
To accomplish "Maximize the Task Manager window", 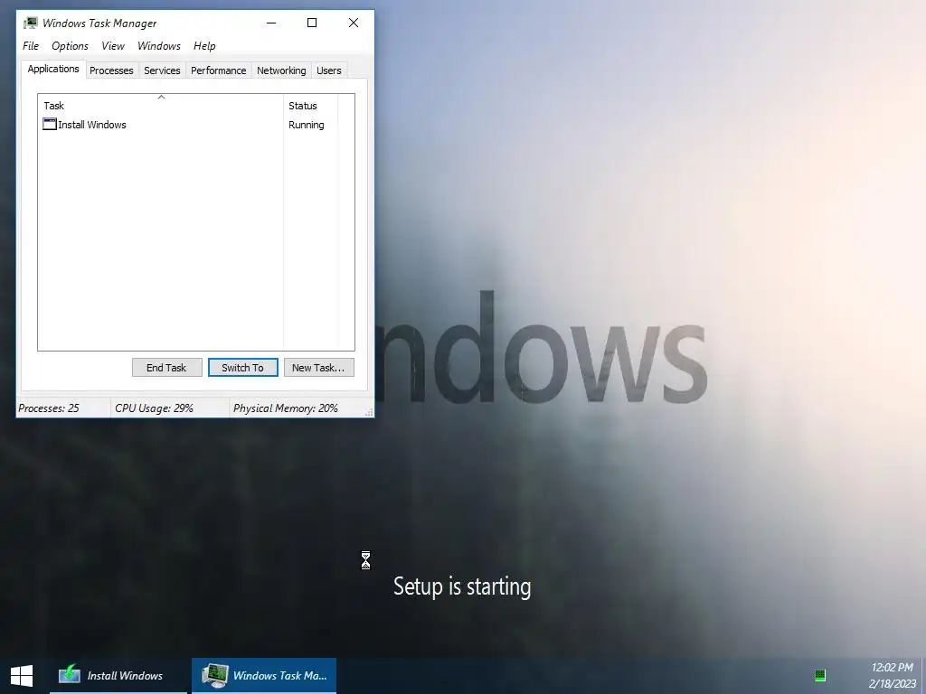I will [312, 23].
